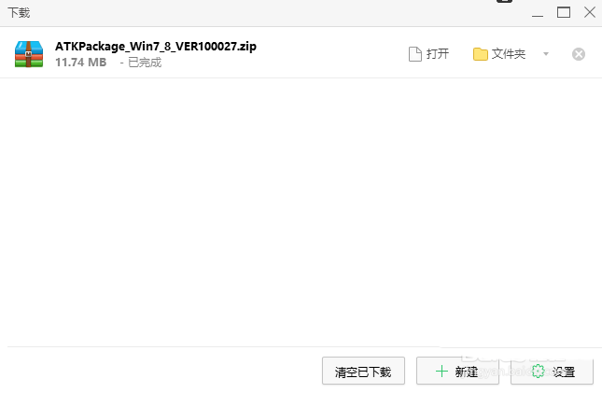
Task: Maximize the 下载 window
Action: (x=564, y=13)
